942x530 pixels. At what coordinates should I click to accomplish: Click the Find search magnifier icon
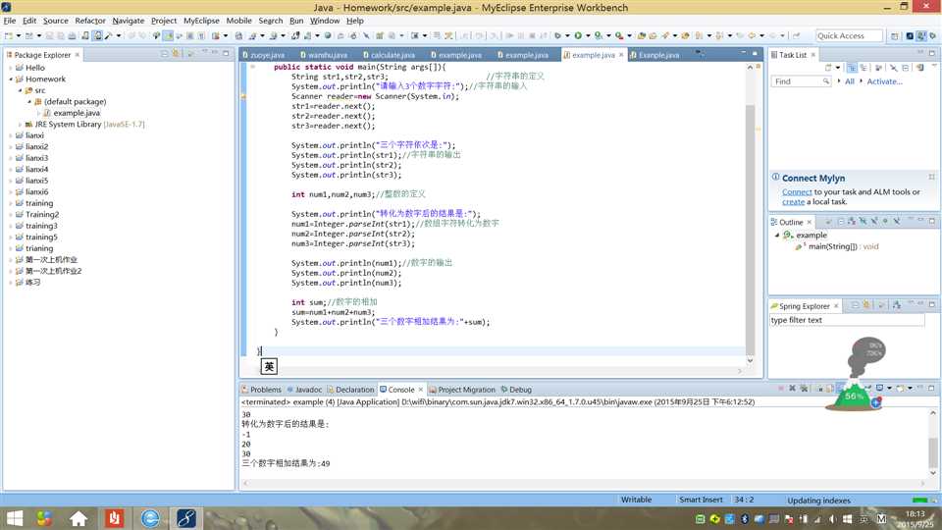tap(826, 81)
